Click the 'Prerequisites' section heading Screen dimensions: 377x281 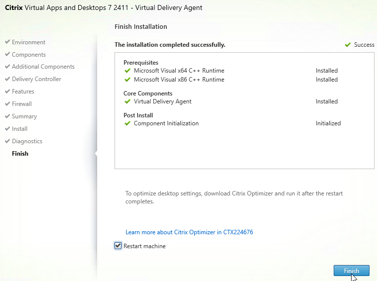141,63
